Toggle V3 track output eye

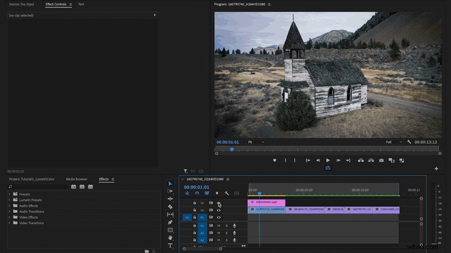[219, 203]
